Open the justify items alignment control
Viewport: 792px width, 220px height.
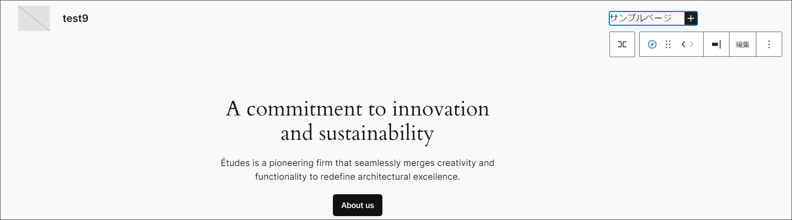(716, 44)
